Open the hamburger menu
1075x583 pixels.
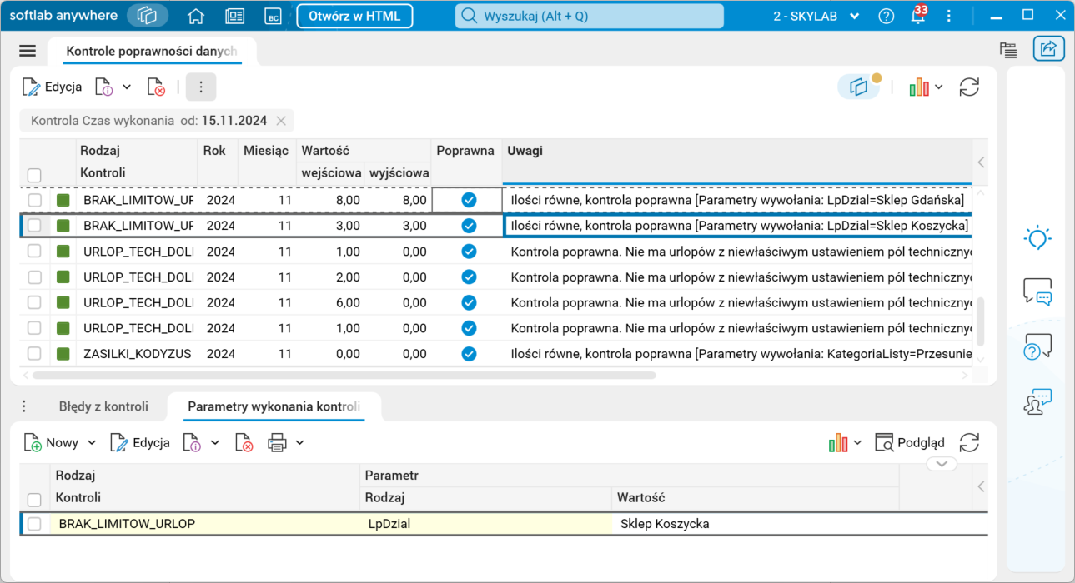point(28,51)
